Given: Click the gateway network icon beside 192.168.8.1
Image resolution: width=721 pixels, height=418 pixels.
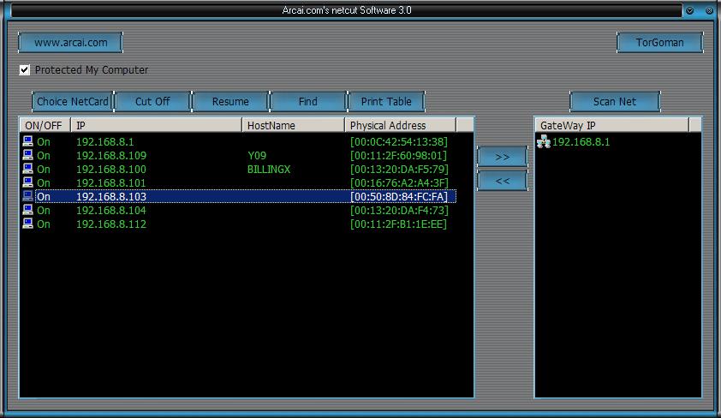Looking at the screenshot, I should click(x=544, y=141).
